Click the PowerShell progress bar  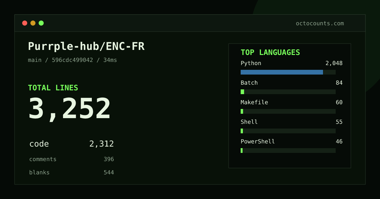[288, 150]
